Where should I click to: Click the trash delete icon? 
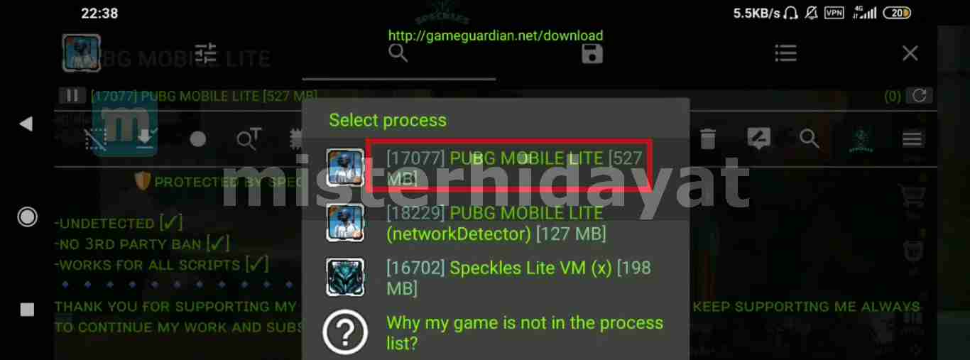point(708,138)
